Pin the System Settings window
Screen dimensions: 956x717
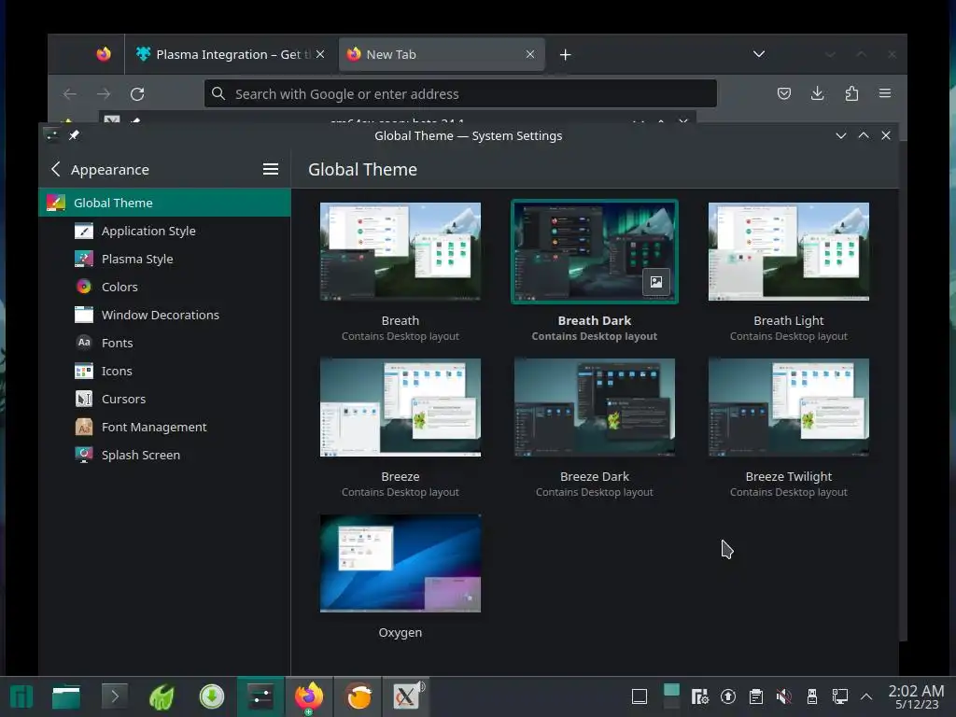click(74, 135)
